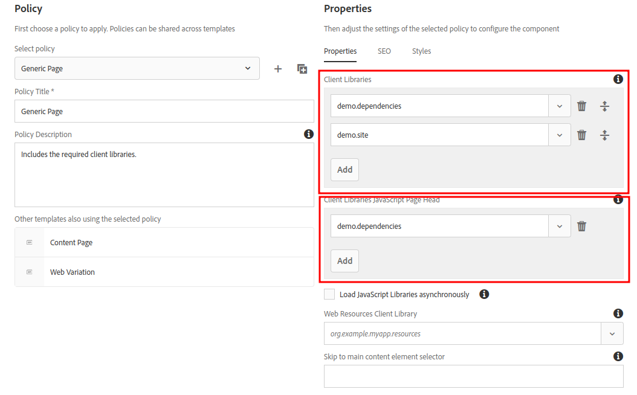The image size is (637, 395).
Task: Remove demo.dependencies from JavaScript Page Head
Action: point(581,225)
